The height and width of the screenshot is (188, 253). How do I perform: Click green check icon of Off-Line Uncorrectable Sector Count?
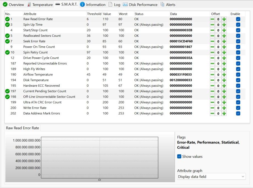[7, 97]
